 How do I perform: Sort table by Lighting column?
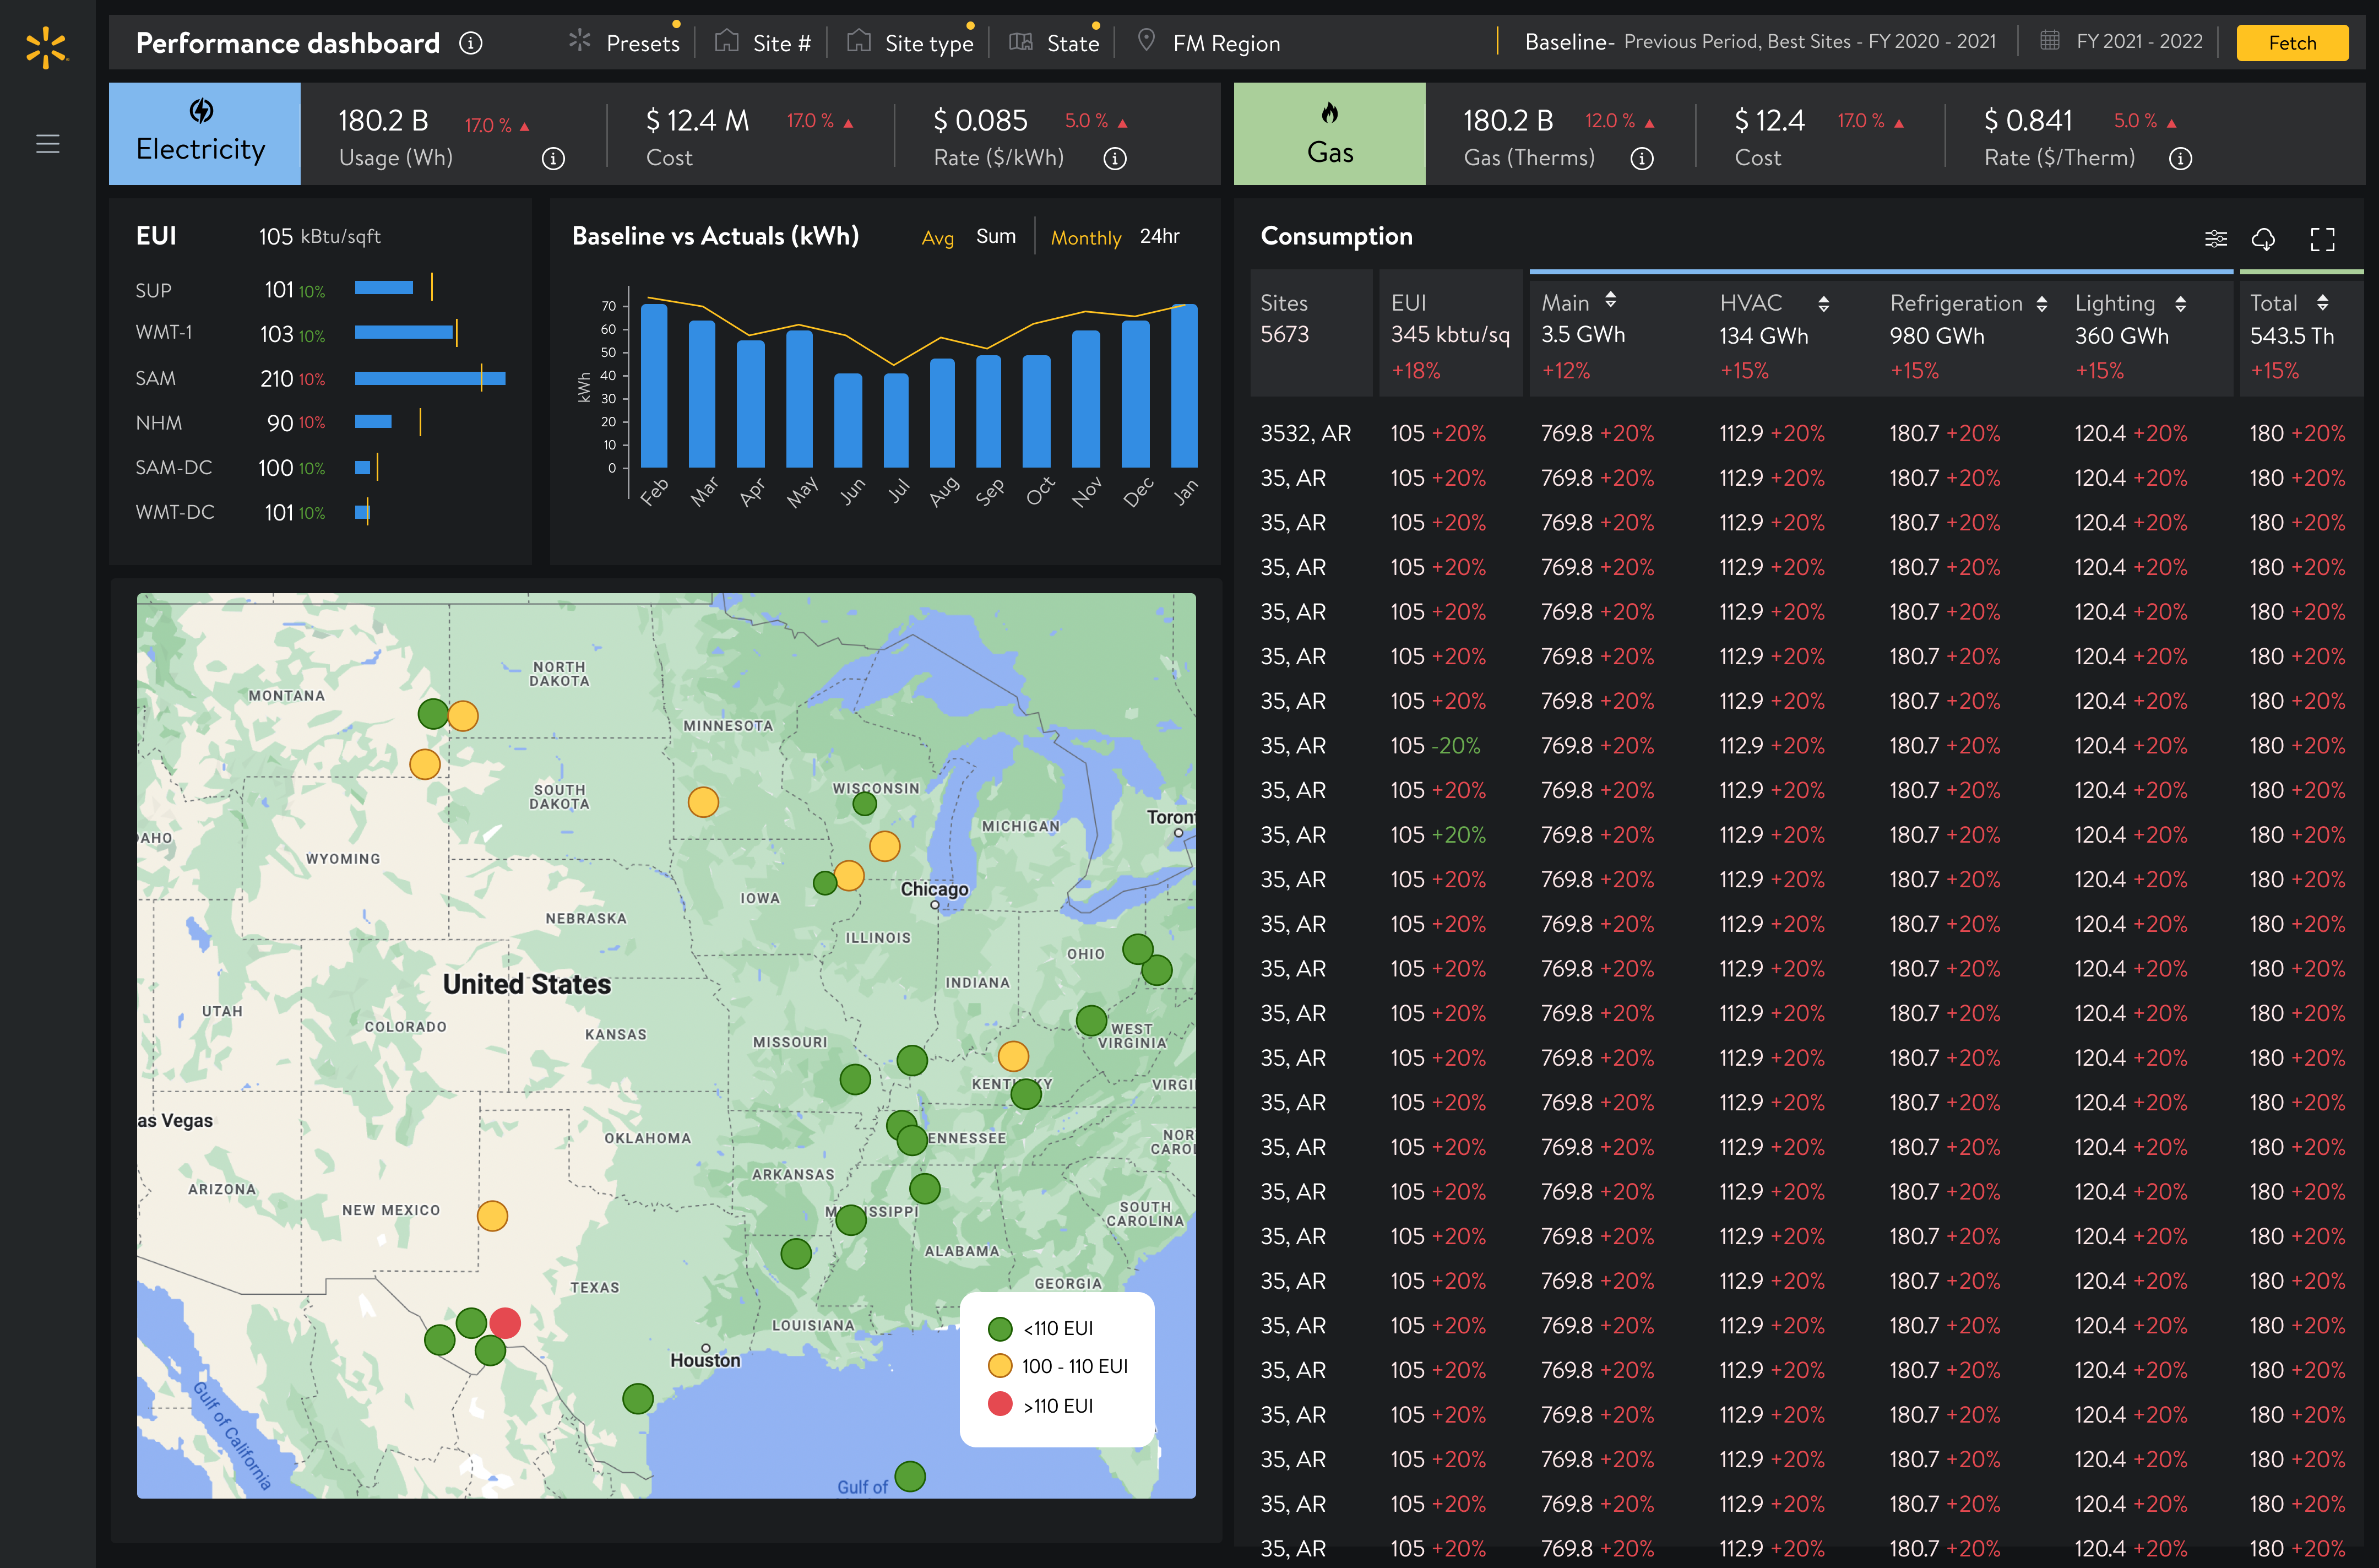[x=2180, y=304]
